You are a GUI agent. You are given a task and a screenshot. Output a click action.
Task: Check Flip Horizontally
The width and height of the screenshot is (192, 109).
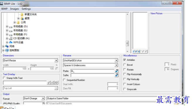click(125, 74)
